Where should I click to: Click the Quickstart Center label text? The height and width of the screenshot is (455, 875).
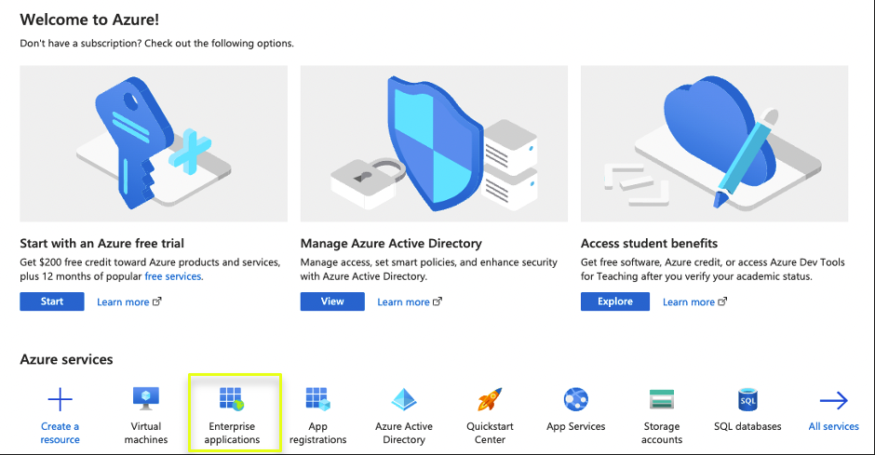(490, 433)
